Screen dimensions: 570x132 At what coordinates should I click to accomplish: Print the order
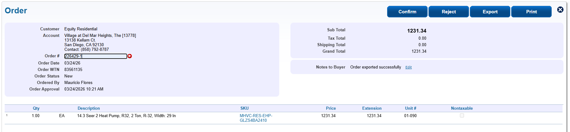click(x=531, y=12)
